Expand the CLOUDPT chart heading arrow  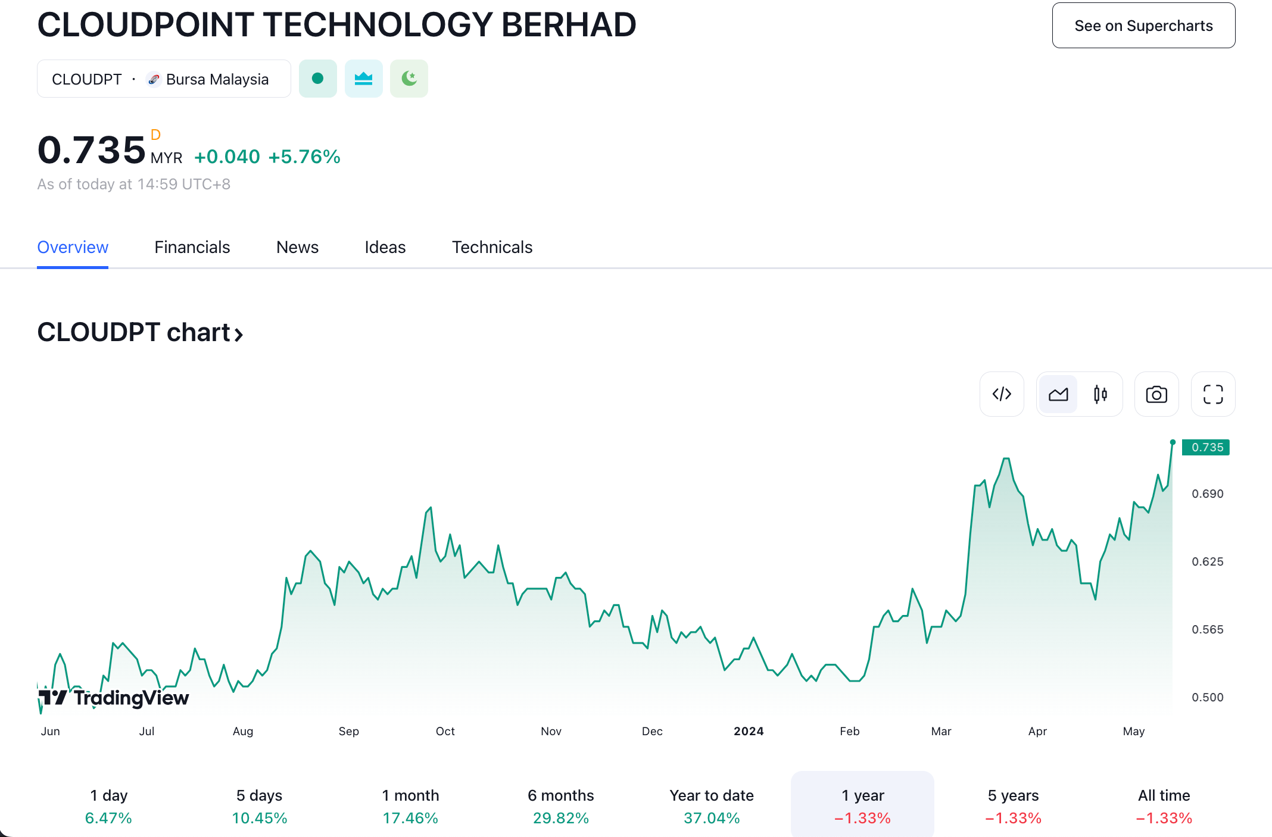(x=239, y=334)
